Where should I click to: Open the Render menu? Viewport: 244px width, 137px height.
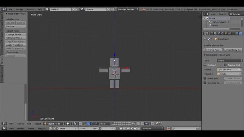pyautogui.click(x=19, y=10)
